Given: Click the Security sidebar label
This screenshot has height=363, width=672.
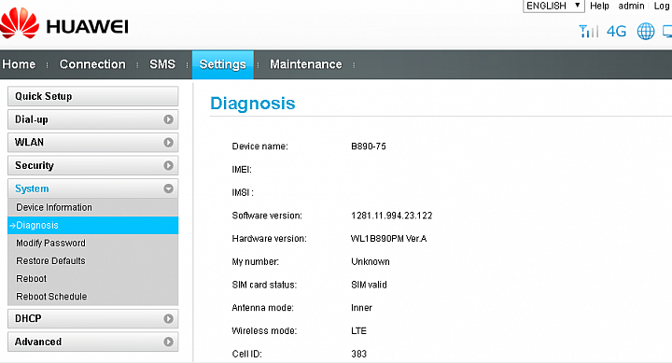Looking at the screenshot, I should [x=35, y=165].
